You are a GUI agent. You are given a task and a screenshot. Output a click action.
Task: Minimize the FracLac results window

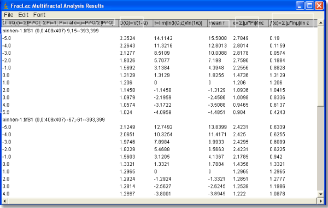coord(300,5)
